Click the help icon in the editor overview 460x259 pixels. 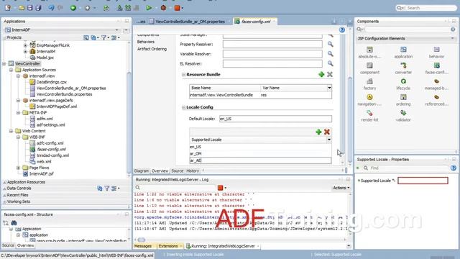(342, 29)
